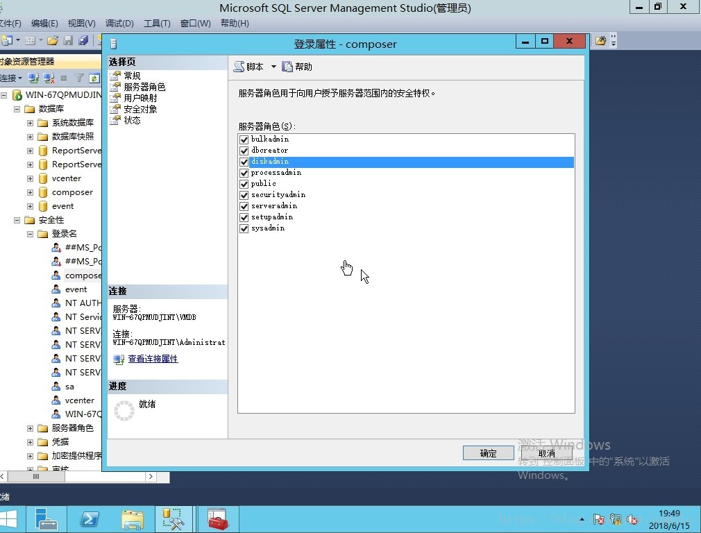The image size is (701, 533).
Task: Click the sa login user icon
Action: click(x=56, y=387)
